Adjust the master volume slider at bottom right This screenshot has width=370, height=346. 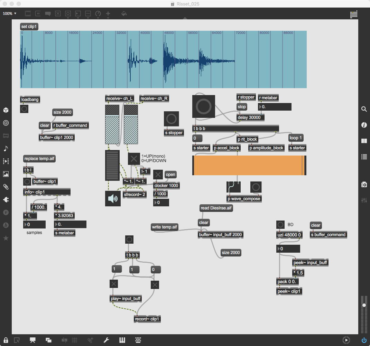pos(364,305)
